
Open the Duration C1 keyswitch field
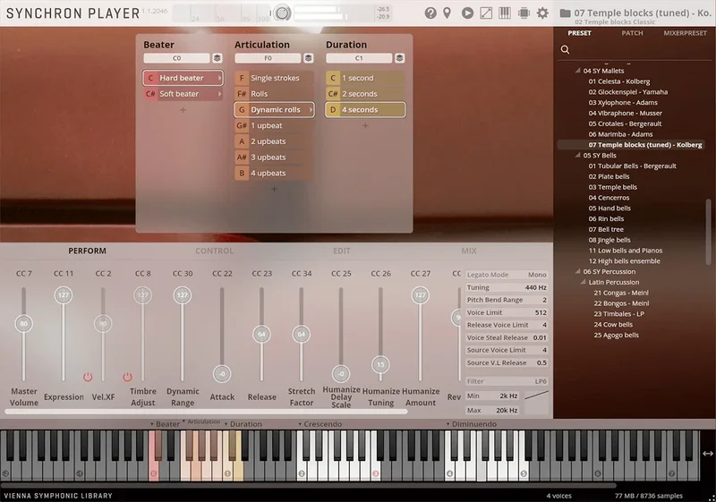(359, 58)
